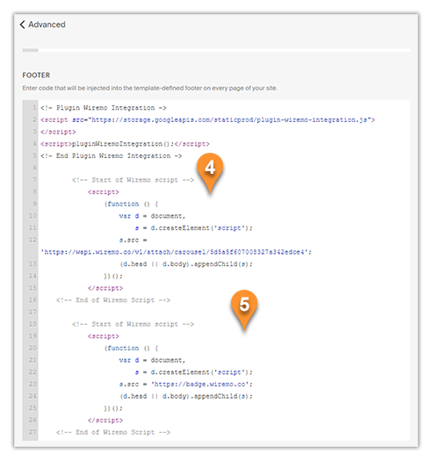
Task: Click the empty line 6 in the editor
Action: point(224,168)
